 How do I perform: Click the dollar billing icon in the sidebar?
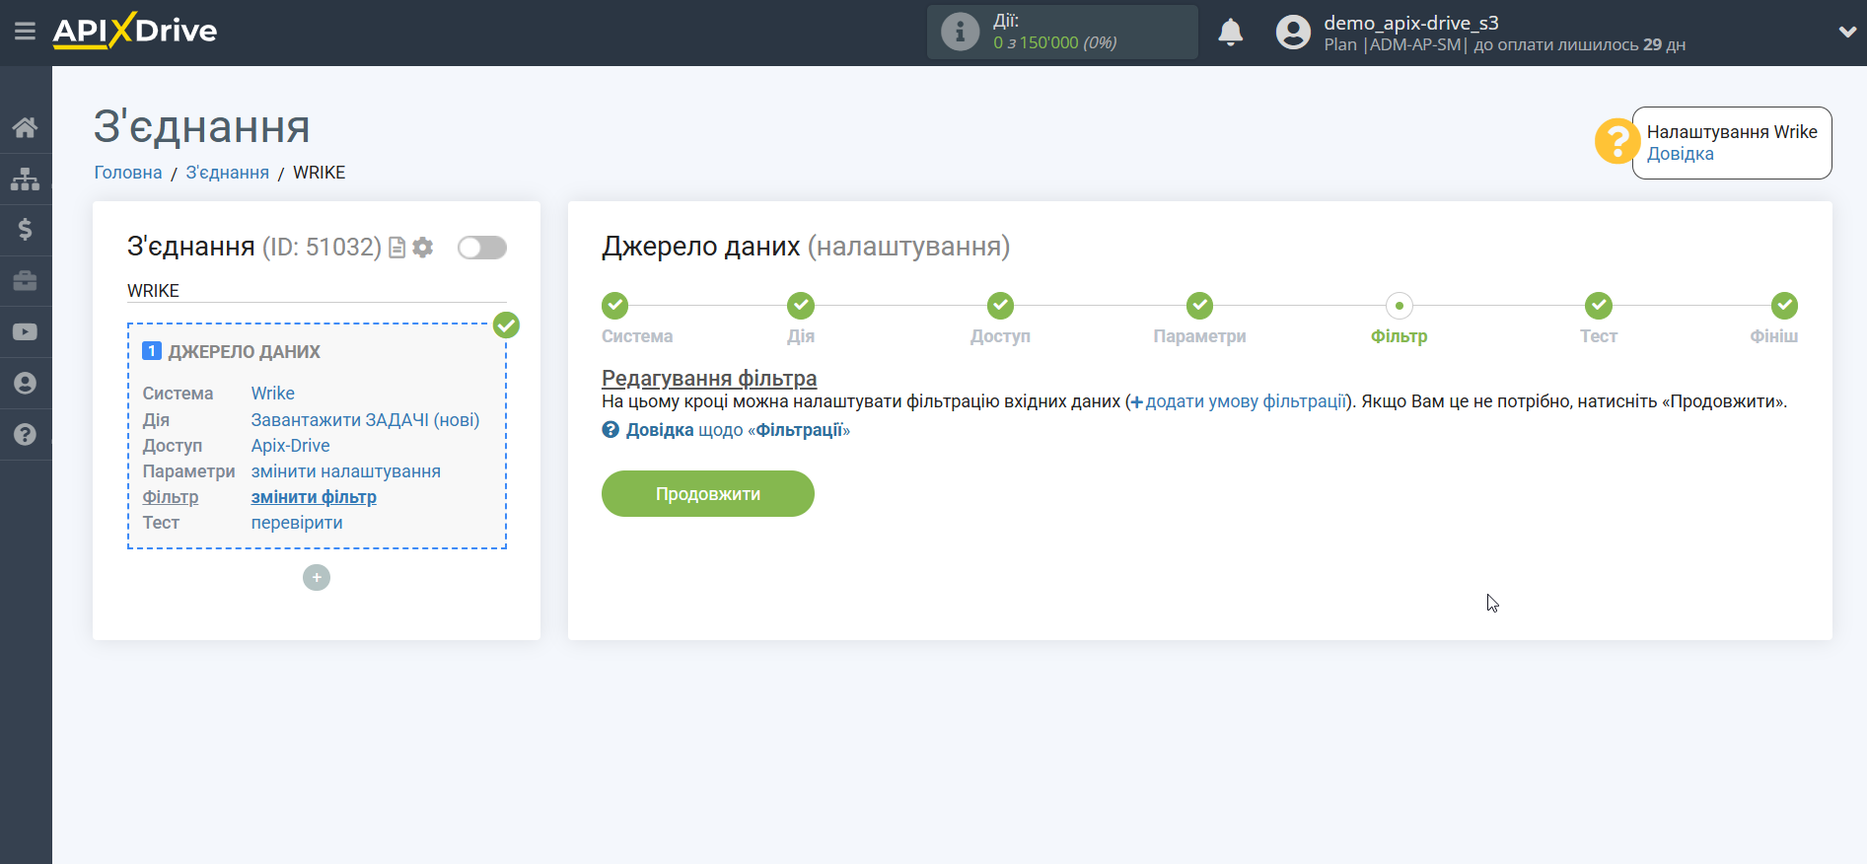point(25,230)
